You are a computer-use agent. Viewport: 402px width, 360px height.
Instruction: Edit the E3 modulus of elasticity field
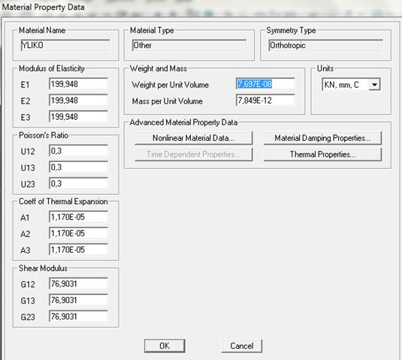point(78,117)
